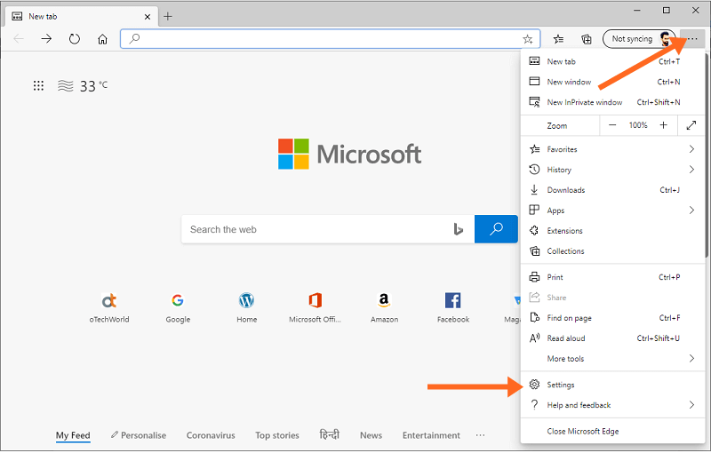Viewport: 711px width, 453px height.
Task: Open the Hindi language feed tab
Action: tap(329, 434)
